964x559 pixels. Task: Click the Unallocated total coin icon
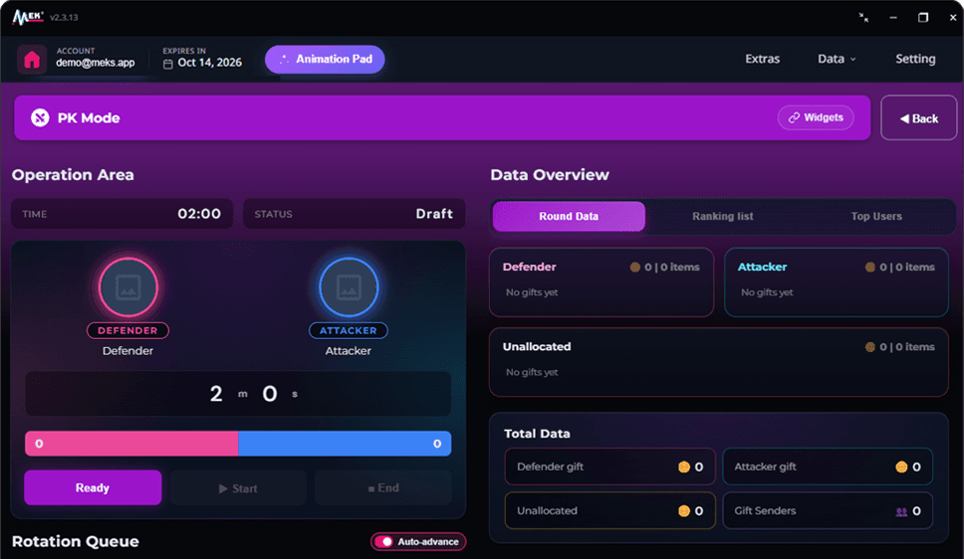point(683,511)
